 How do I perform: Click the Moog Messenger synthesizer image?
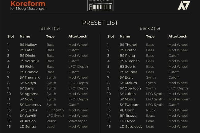100,5
